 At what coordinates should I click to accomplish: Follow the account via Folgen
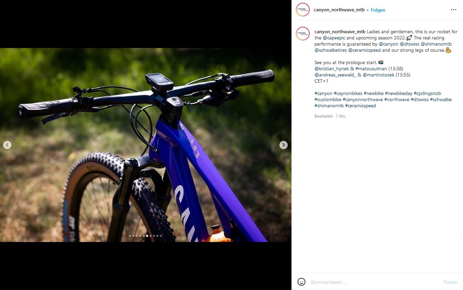[x=378, y=10]
